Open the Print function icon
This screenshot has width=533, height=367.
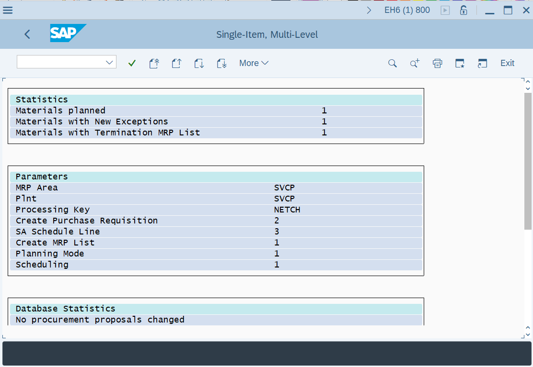click(x=437, y=63)
